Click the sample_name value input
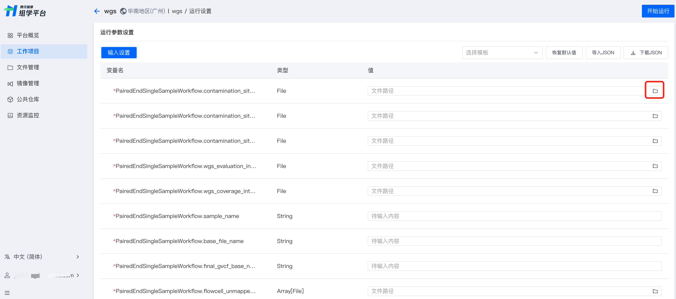Viewport: 676px width, 299px height. tap(514, 216)
